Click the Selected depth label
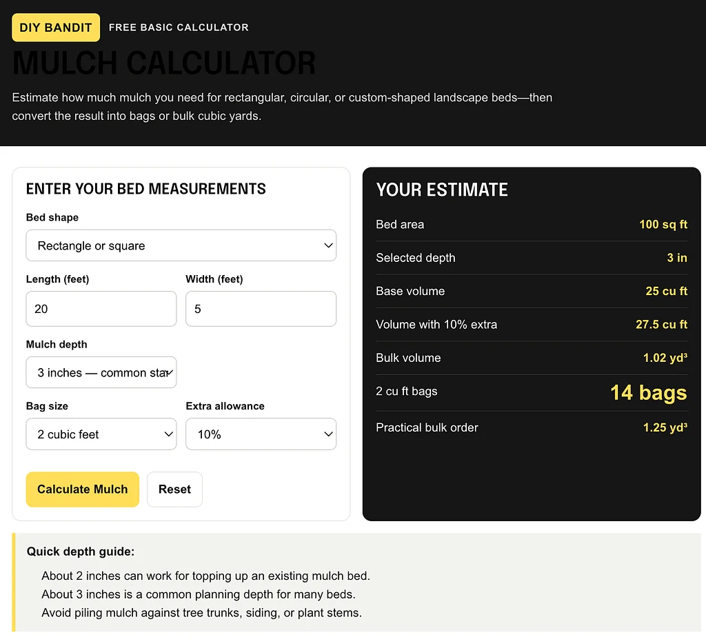 [416, 258]
